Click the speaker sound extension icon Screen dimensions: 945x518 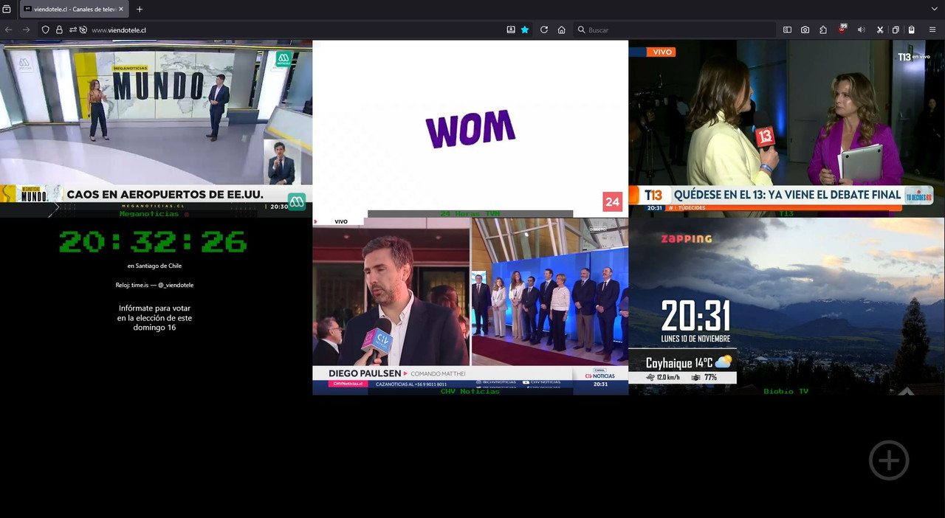pyautogui.click(x=861, y=30)
